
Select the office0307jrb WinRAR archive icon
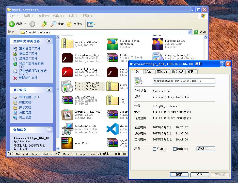(x=67, y=100)
